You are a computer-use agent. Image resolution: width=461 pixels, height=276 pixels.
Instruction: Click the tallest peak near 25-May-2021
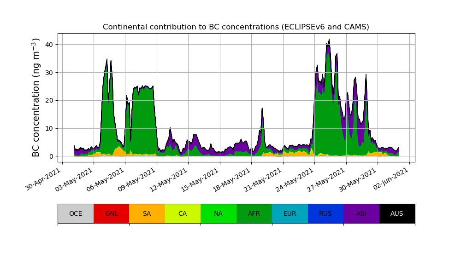(x=329, y=40)
